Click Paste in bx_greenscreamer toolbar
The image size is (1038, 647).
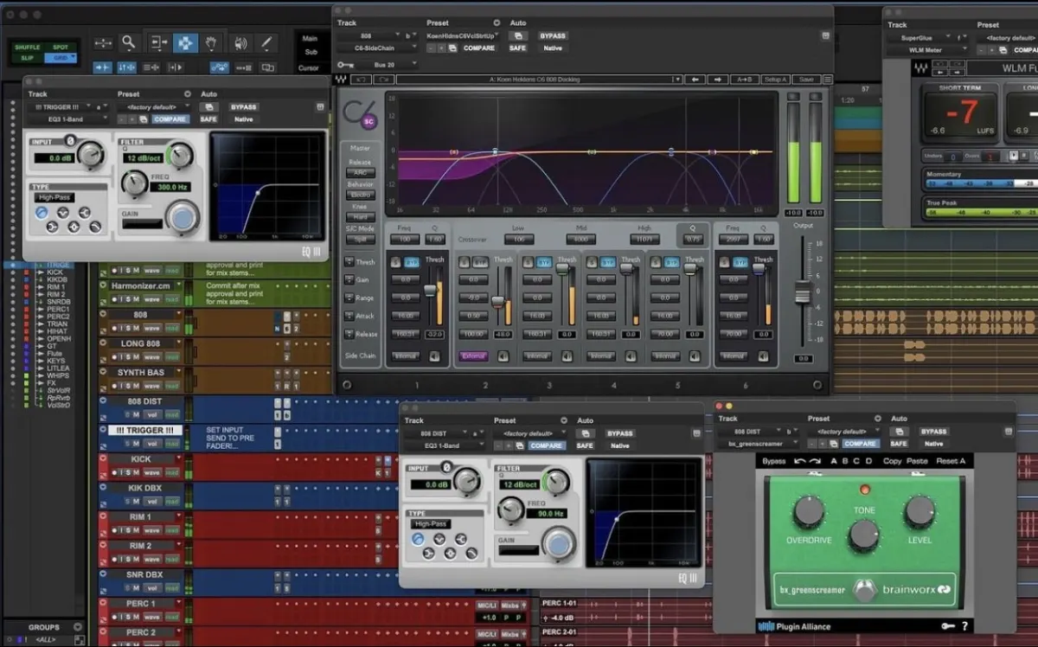click(x=917, y=461)
